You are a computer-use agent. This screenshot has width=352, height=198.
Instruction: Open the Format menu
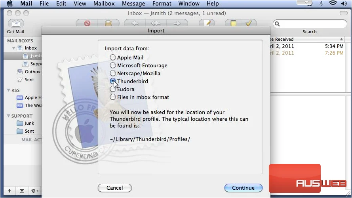[x=162, y=4]
